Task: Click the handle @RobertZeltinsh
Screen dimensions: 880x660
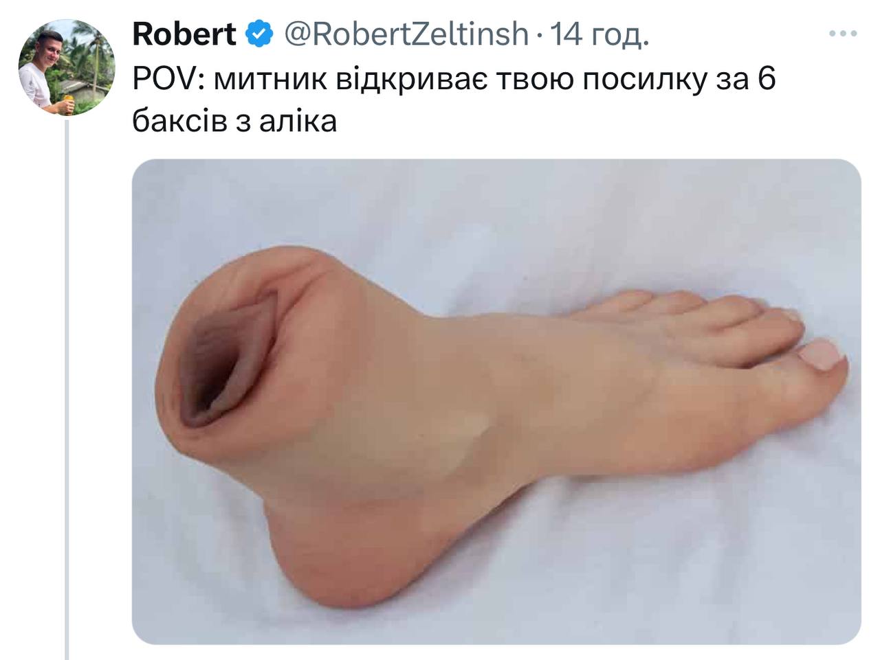Action: pos(406,34)
